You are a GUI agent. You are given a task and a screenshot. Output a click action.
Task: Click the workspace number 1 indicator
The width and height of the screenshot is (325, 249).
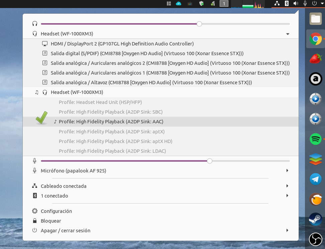coord(224,4)
